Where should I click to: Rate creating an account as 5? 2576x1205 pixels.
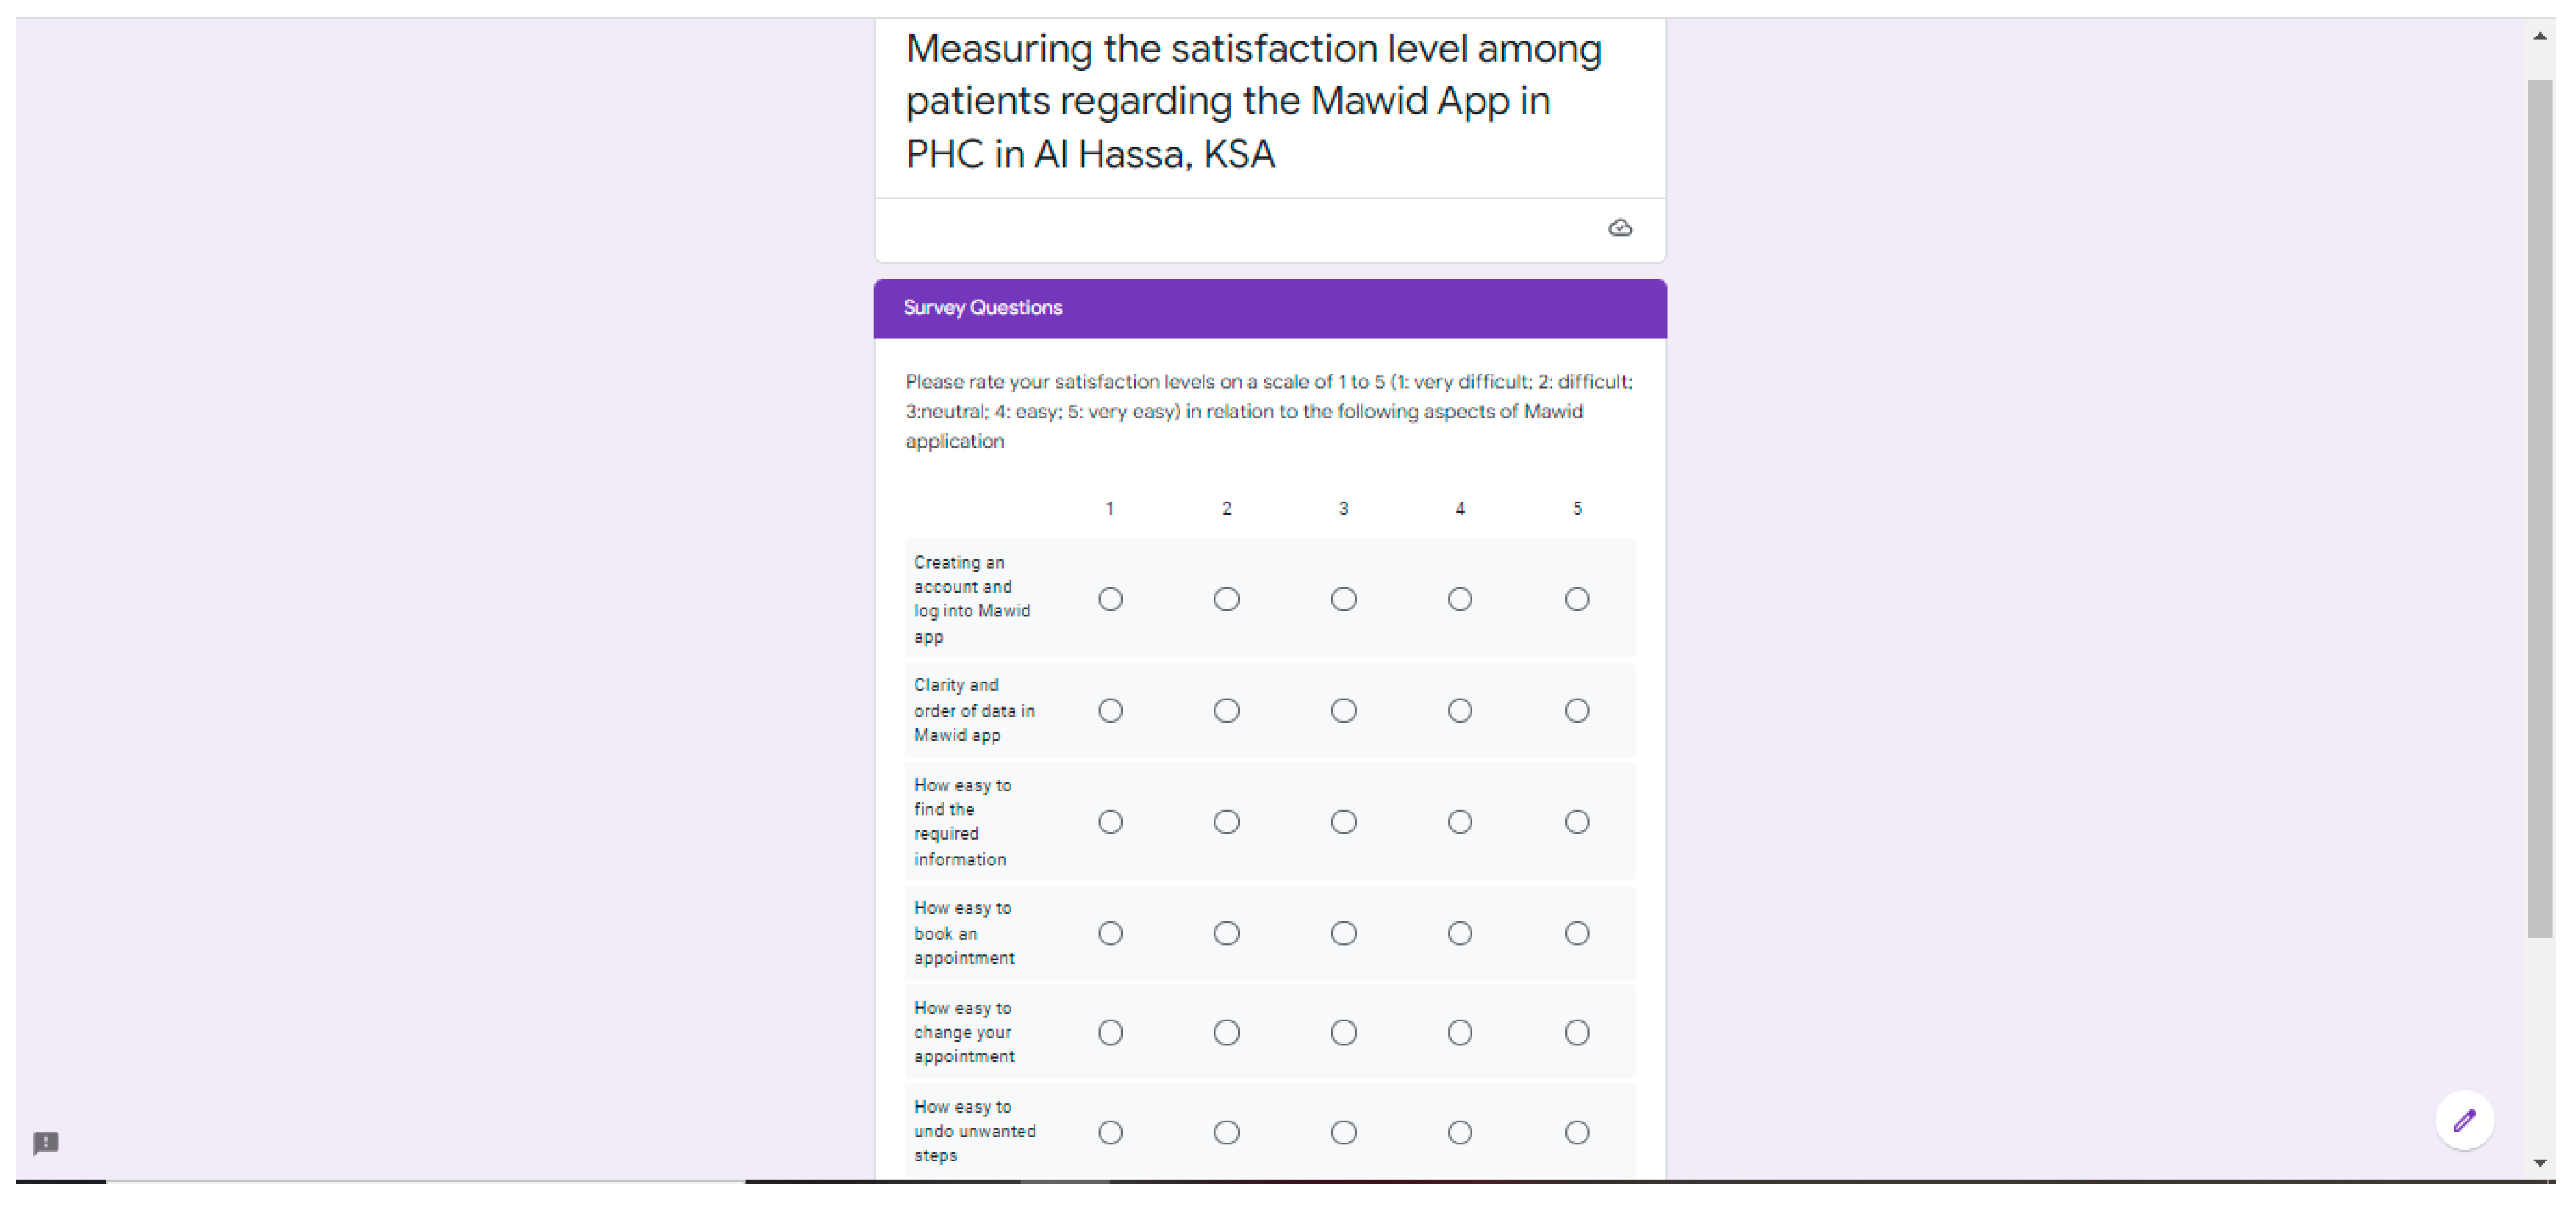tap(1576, 600)
